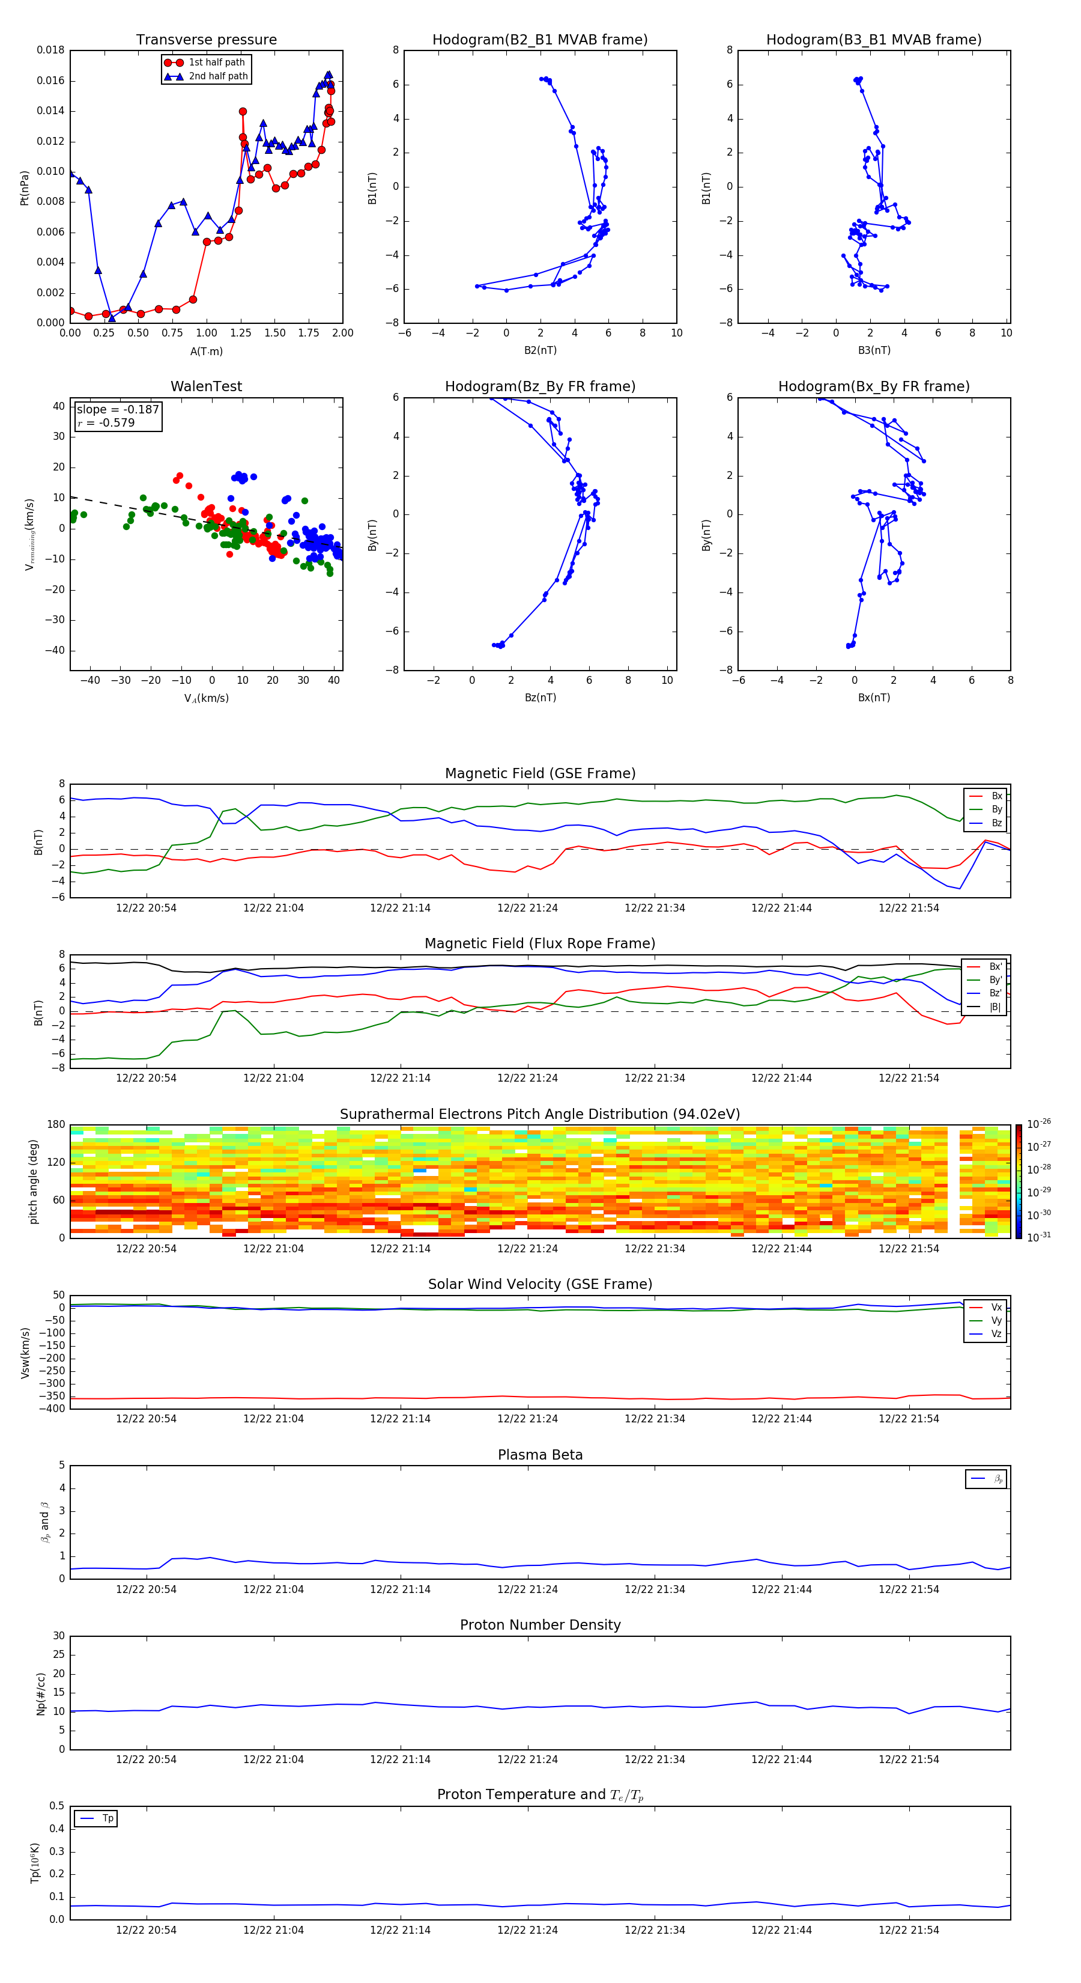Image resolution: width=1081 pixels, height=1983 pixels.
Task: Click '12/22 21:24' tick under Flux Rope plot
Action: click(528, 1079)
